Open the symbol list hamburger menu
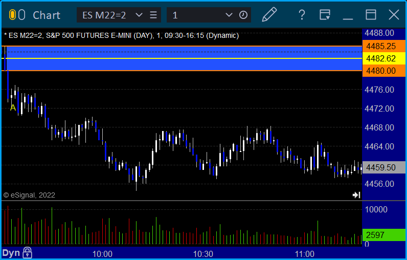 click(x=153, y=15)
